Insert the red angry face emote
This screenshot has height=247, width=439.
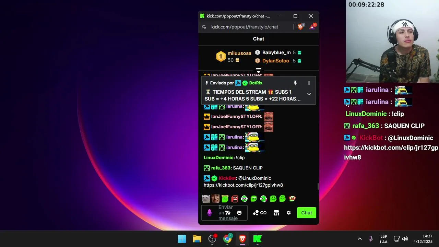[235, 199]
